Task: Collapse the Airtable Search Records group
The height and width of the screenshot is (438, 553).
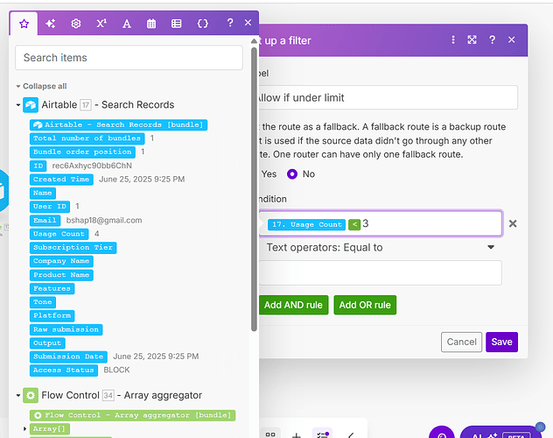Action: pyautogui.click(x=18, y=105)
